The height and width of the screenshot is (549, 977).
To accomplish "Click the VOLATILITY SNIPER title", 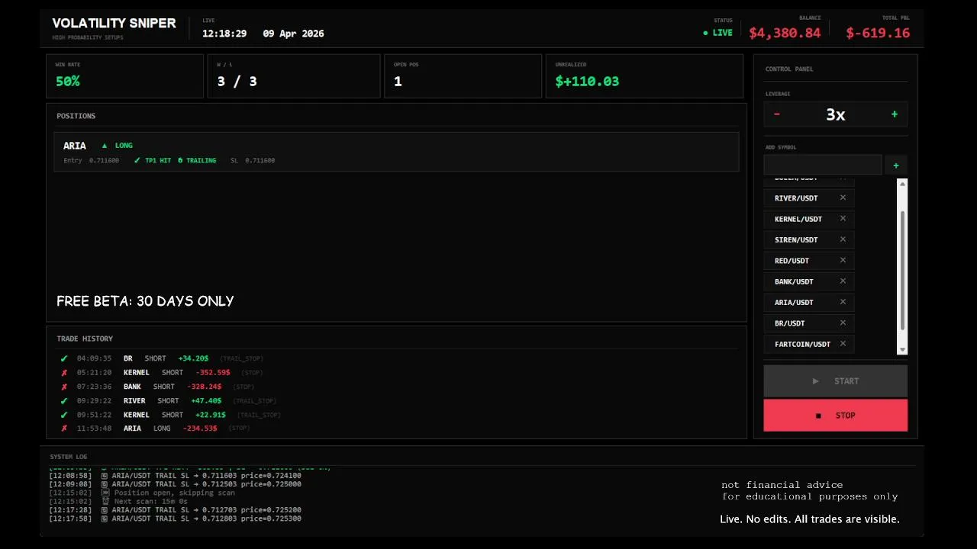I will pyautogui.click(x=114, y=24).
